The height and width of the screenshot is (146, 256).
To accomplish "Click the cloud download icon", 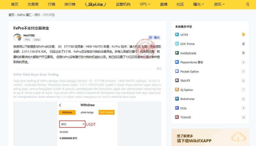I will 238,138.
